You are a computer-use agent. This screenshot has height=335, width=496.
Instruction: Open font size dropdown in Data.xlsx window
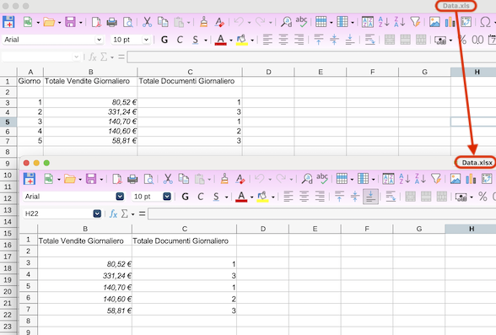(167, 197)
